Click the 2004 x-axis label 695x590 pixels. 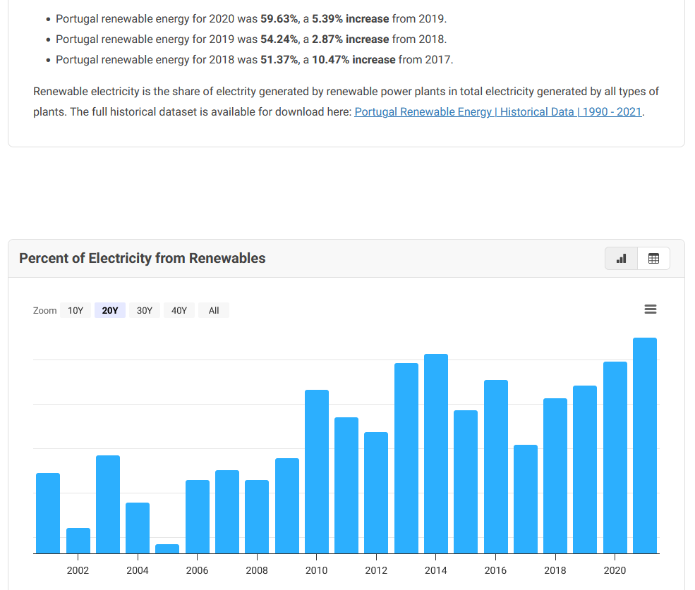(138, 570)
